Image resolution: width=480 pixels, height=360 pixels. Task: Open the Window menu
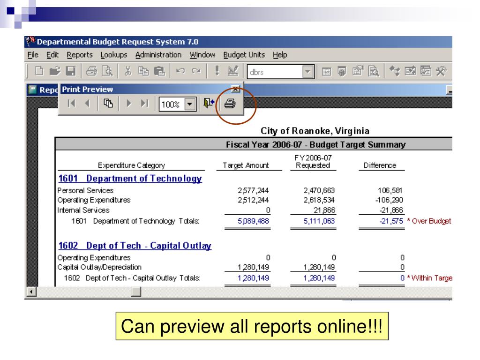click(x=202, y=55)
